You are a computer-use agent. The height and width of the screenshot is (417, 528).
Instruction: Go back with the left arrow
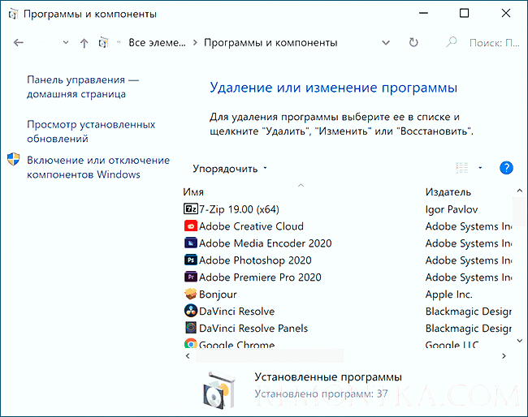click(x=18, y=43)
